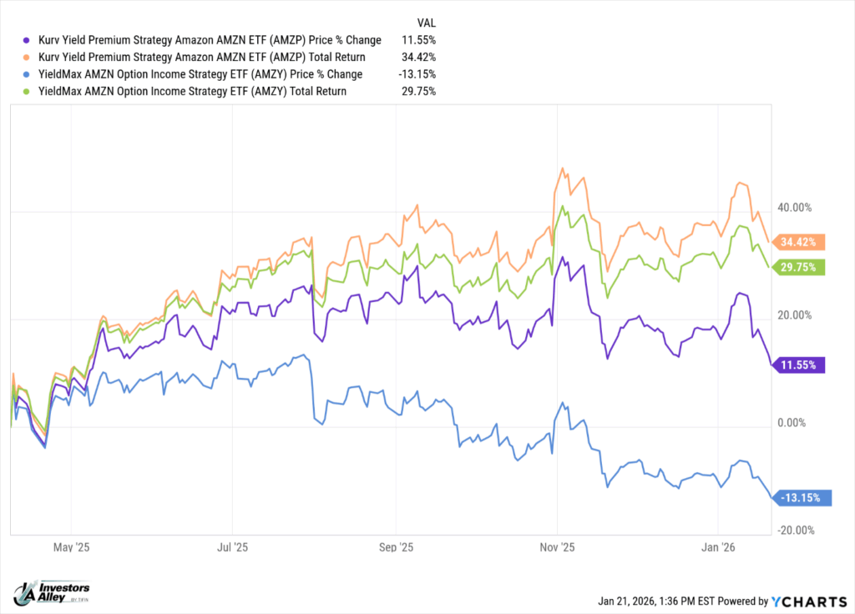Screen dimensions: 855x614
Task: Click the orange AMZP Total Return legend dot
Action: (28, 57)
